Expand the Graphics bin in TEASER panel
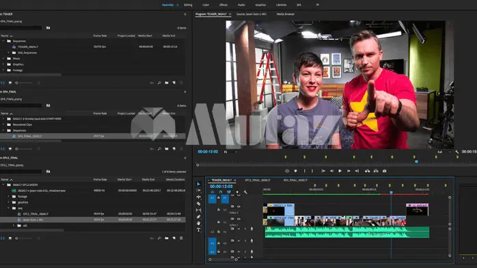477x268 pixels. (3, 64)
